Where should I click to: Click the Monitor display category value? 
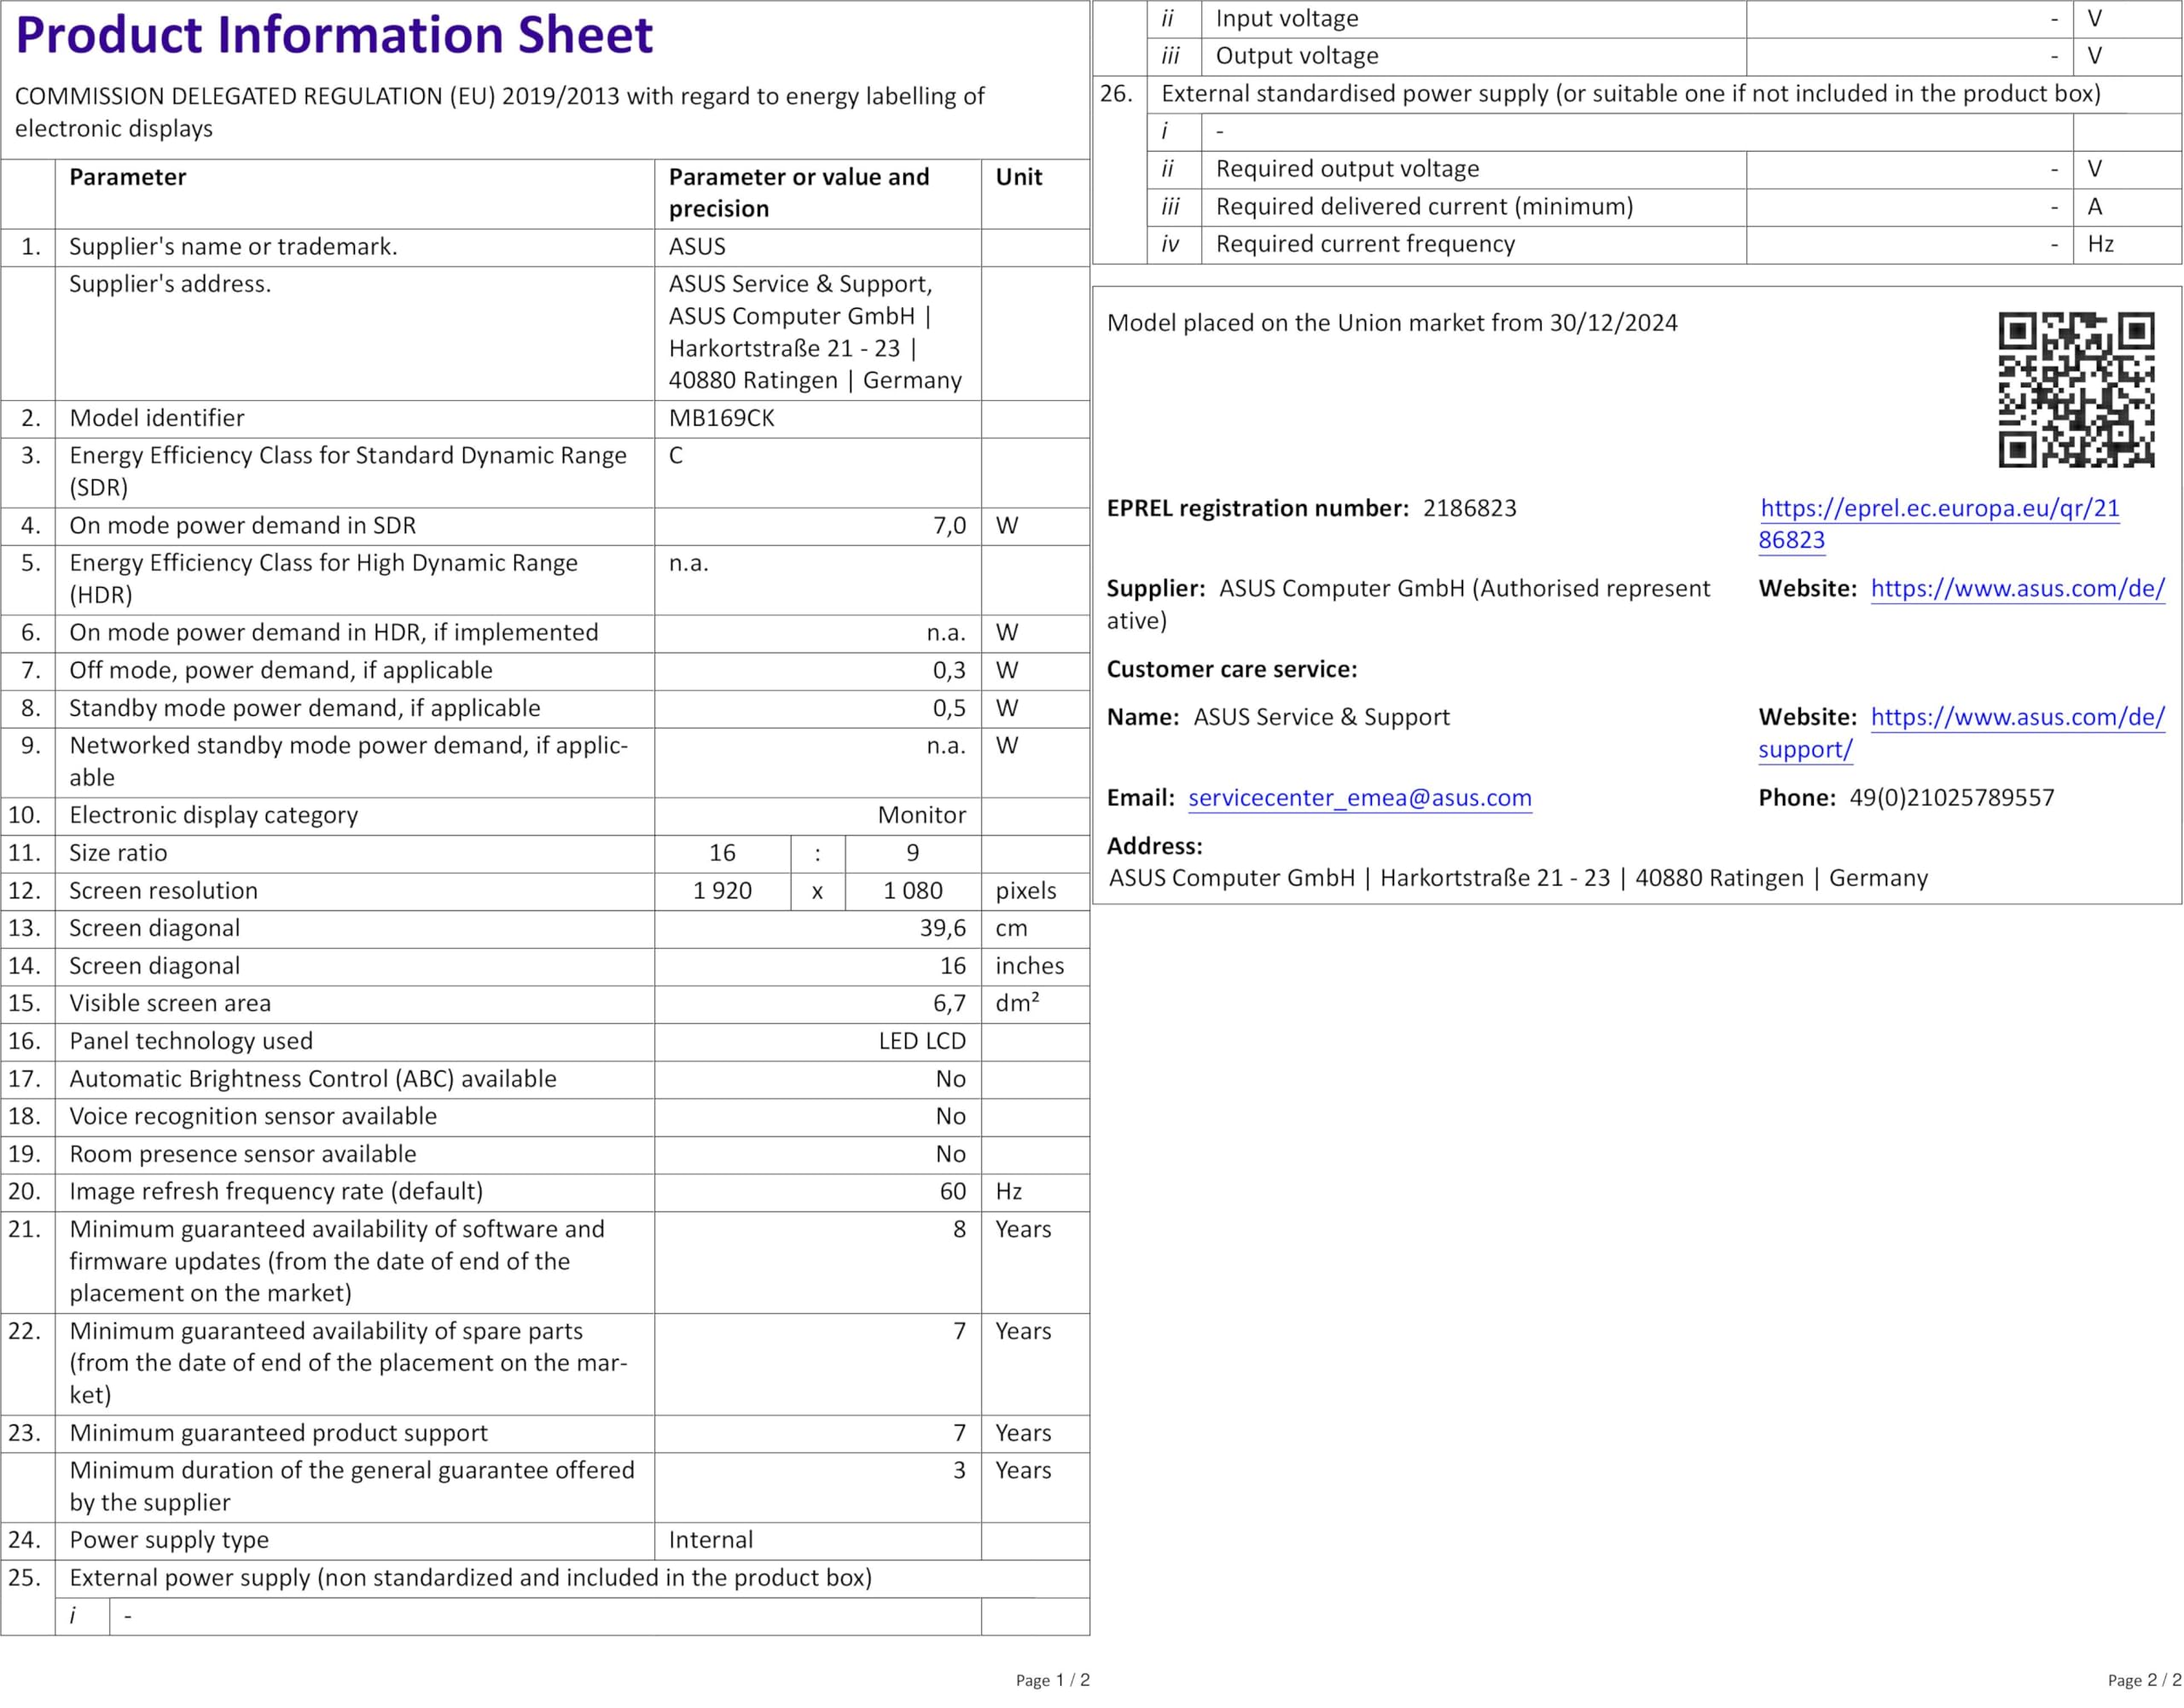coord(921,816)
